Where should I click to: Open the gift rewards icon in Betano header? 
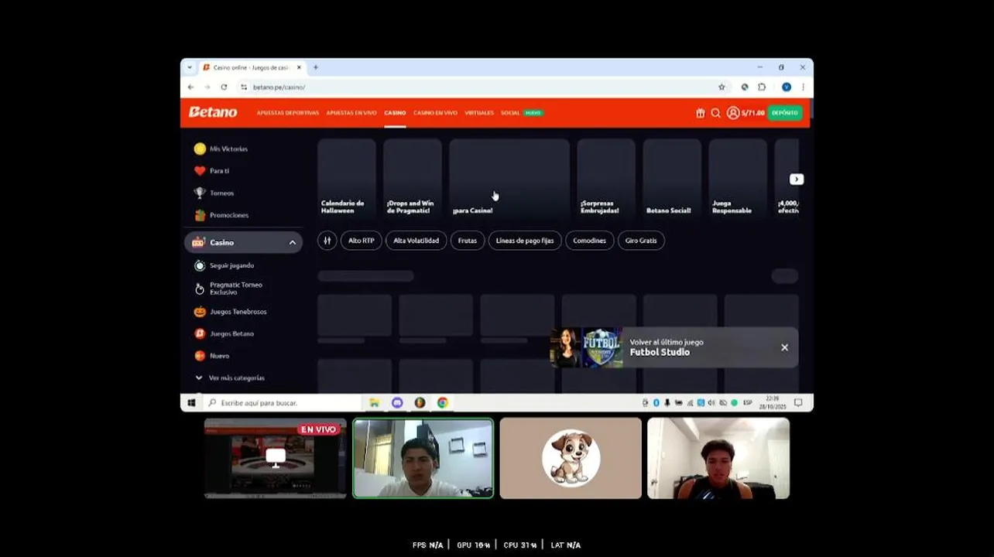(x=701, y=113)
